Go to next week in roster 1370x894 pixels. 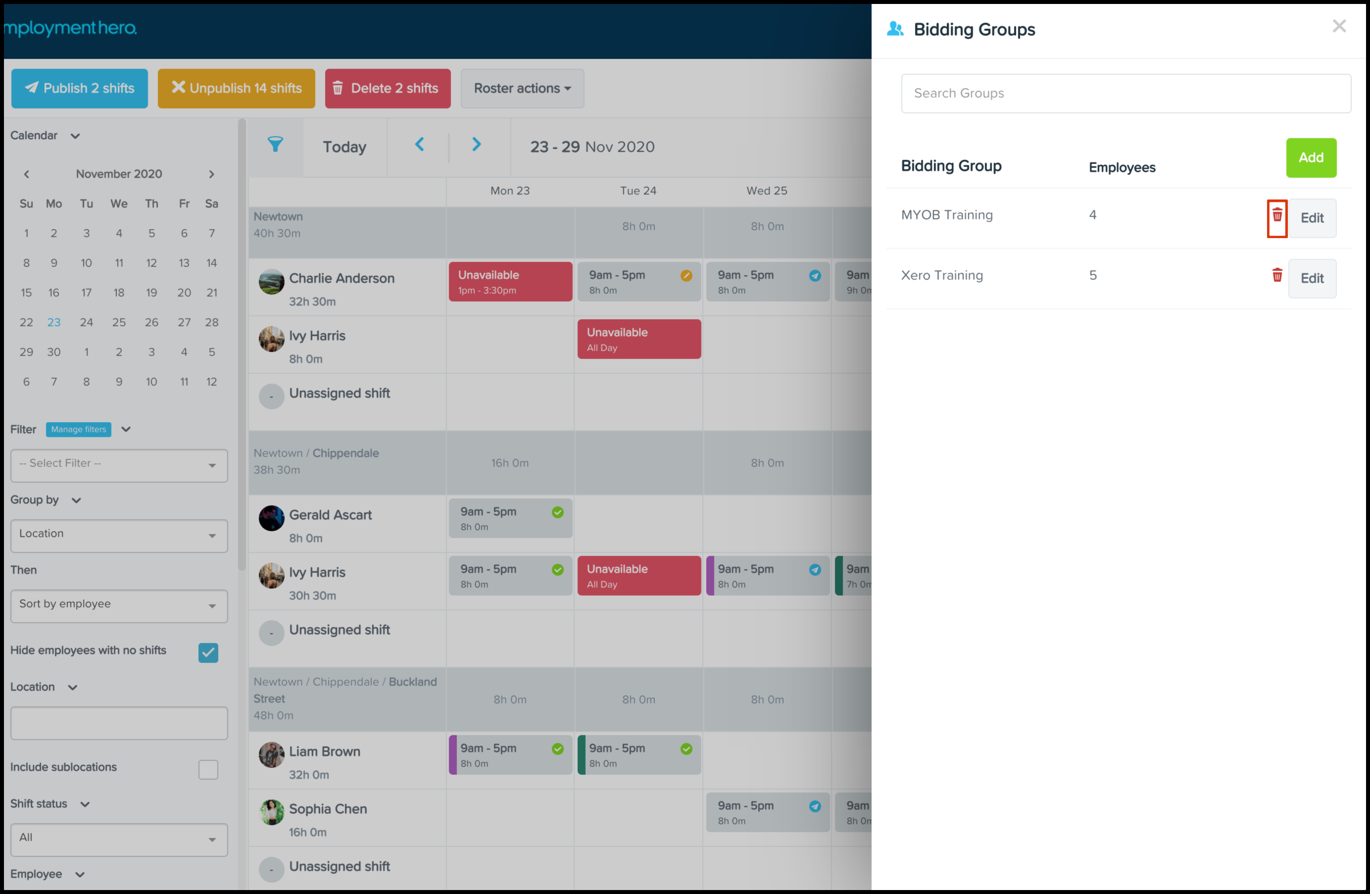[476, 145]
